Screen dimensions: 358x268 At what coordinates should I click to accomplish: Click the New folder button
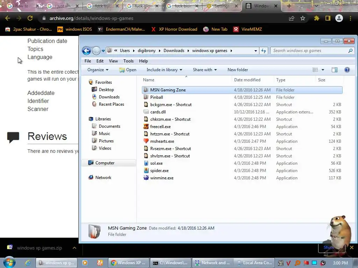238,70
